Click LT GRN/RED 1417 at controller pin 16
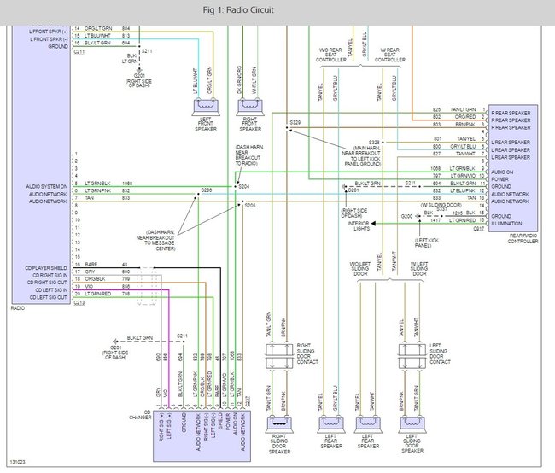 453,220
